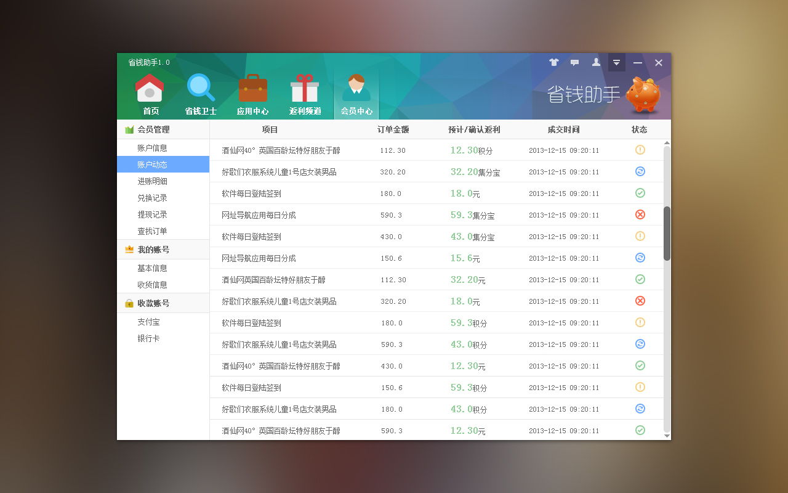Viewport: 788px width, 493px height.
Task: Click the lock icon beside 收款账号
Action: click(x=129, y=303)
